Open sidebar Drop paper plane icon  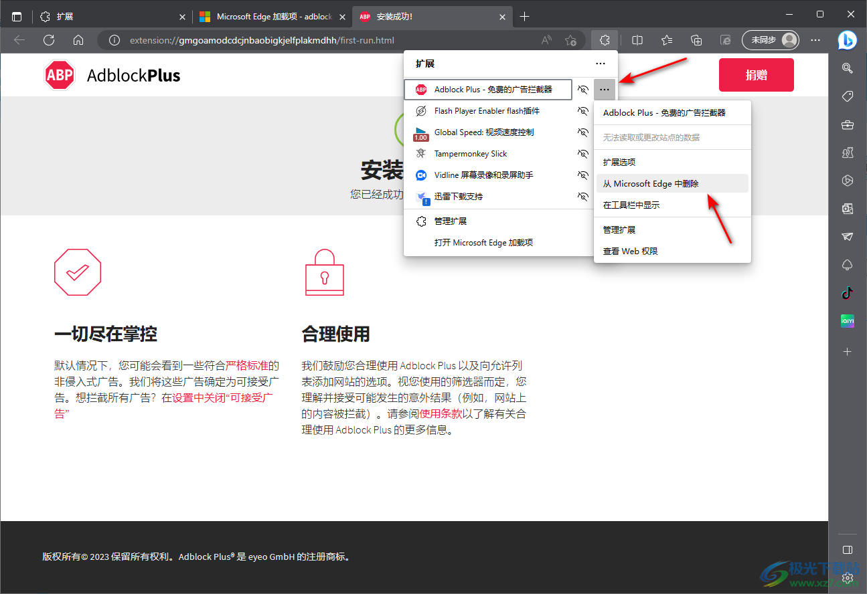(x=848, y=237)
